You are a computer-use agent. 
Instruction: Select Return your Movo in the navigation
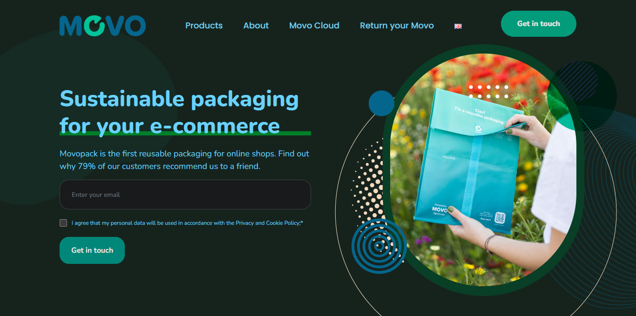coord(397,26)
